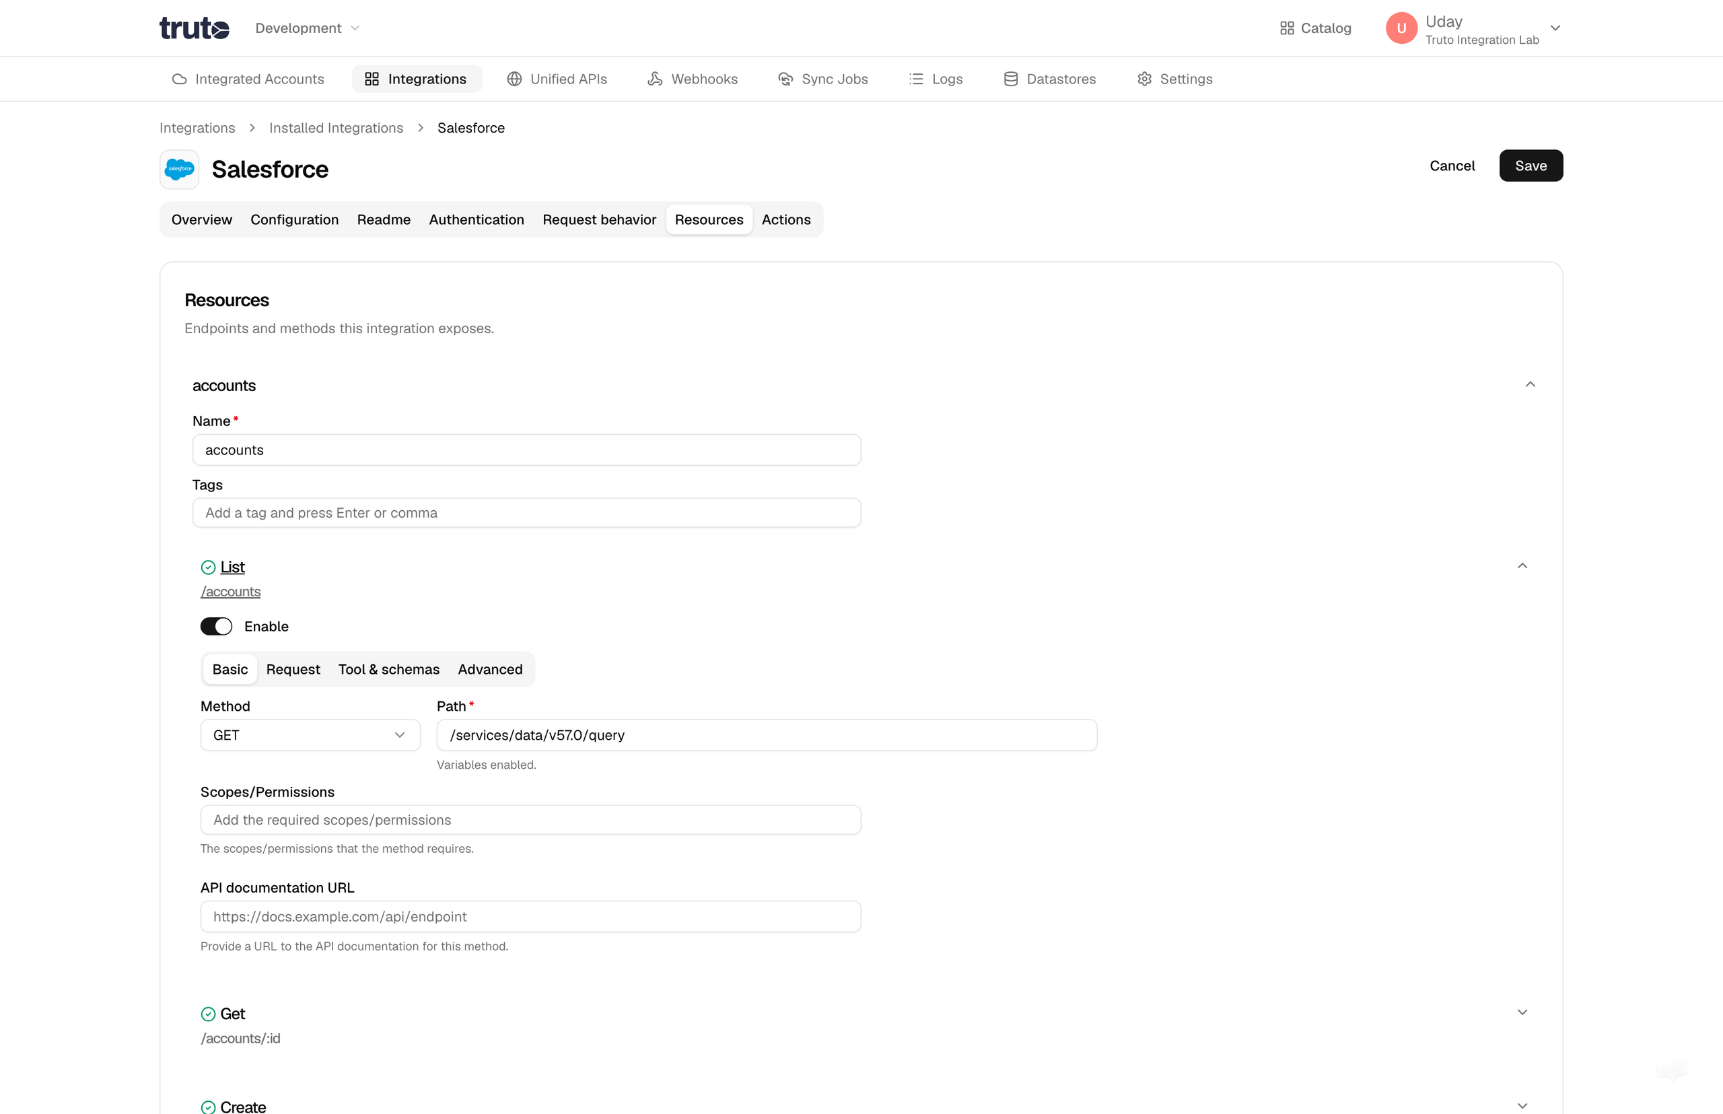Go to Sync Jobs
The width and height of the screenshot is (1723, 1114).
pyautogui.click(x=823, y=79)
